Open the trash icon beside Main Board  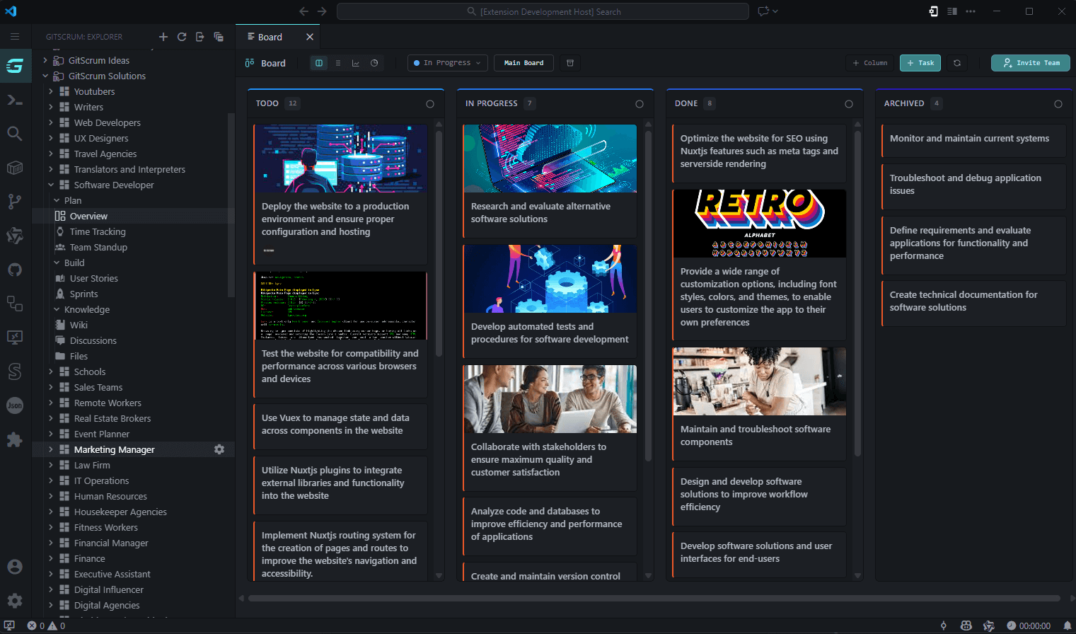569,62
